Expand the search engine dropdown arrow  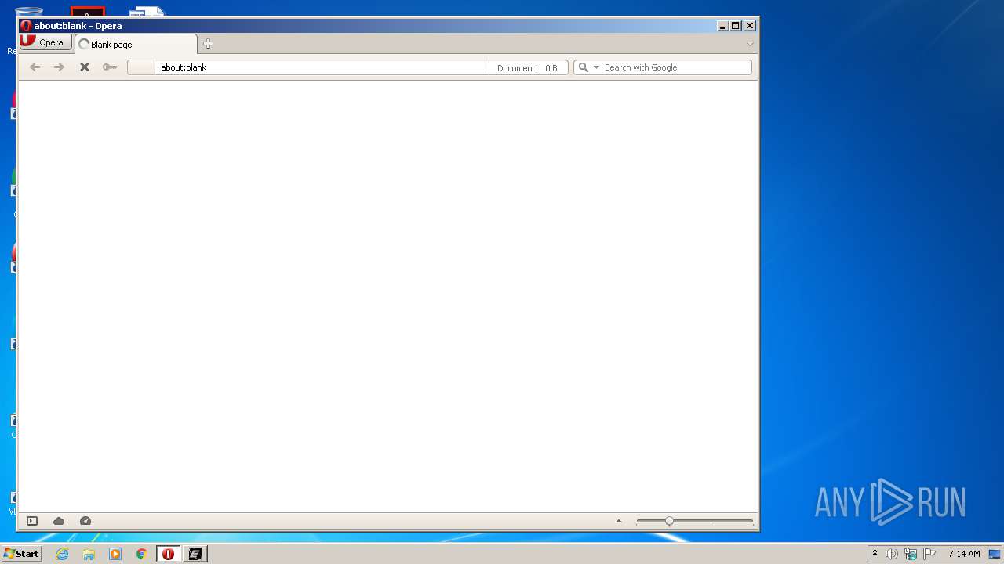click(596, 67)
